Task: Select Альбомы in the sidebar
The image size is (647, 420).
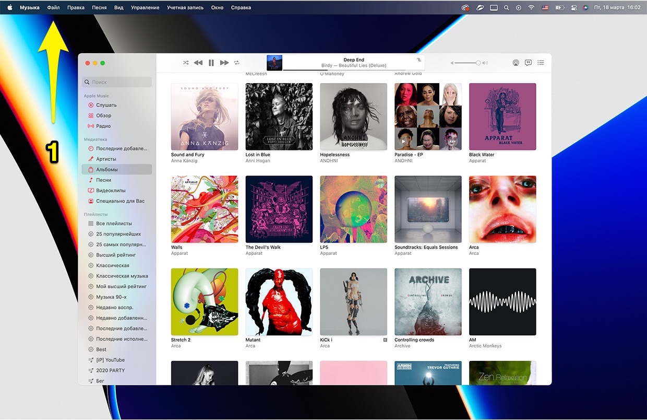Action: [x=117, y=169]
